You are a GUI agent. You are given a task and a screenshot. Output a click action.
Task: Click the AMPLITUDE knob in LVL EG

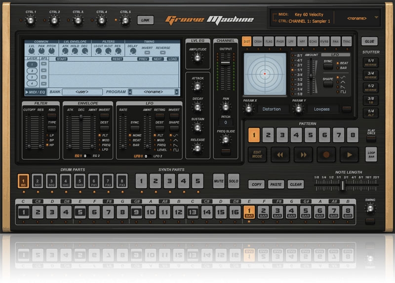pos(198,58)
